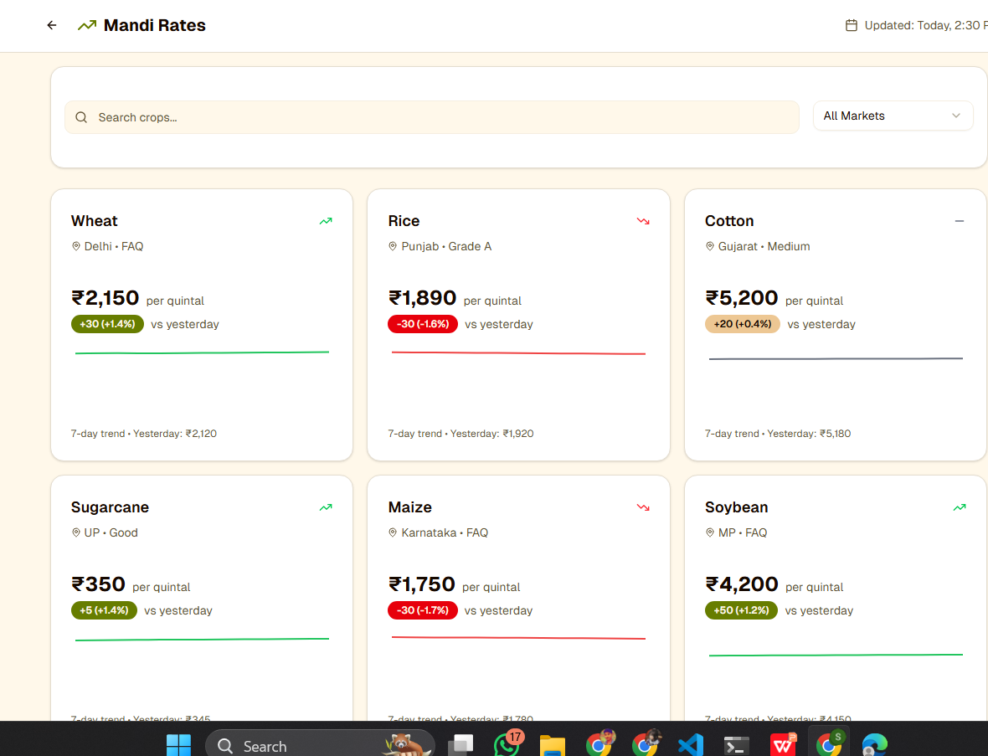988x756 pixels.
Task: Click the -30 (-1.6%) red badge on Rice
Action: tap(423, 324)
